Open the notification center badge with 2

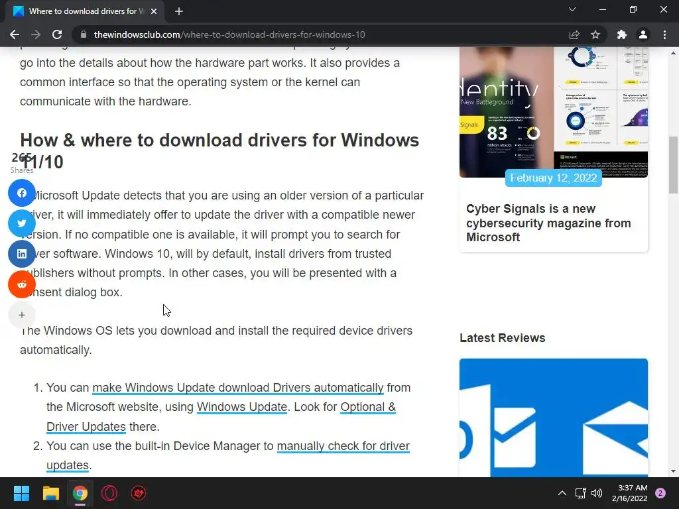pos(660,493)
